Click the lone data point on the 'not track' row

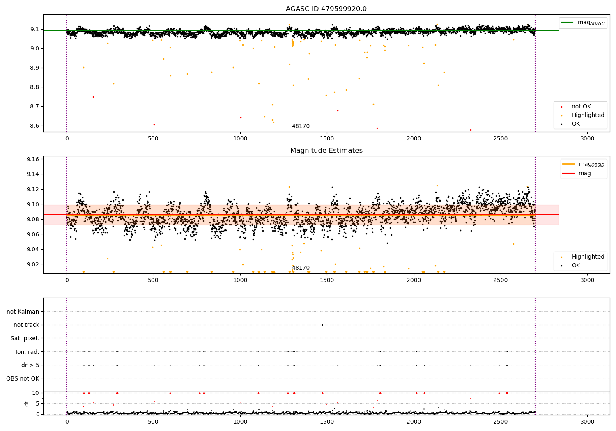(322, 325)
